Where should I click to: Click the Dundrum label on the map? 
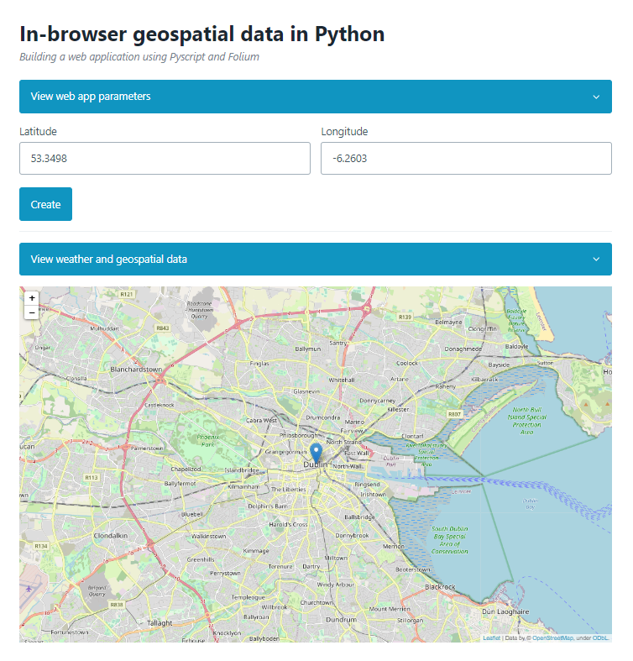(x=341, y=620)
